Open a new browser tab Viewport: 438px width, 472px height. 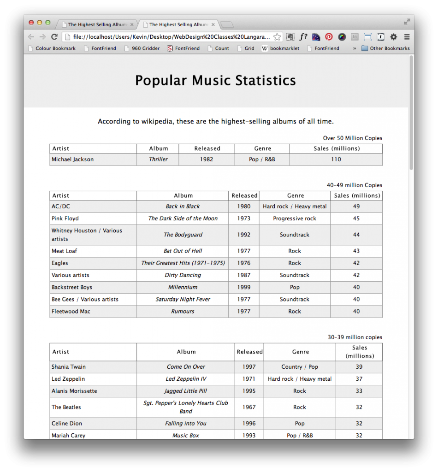point(227,25)
